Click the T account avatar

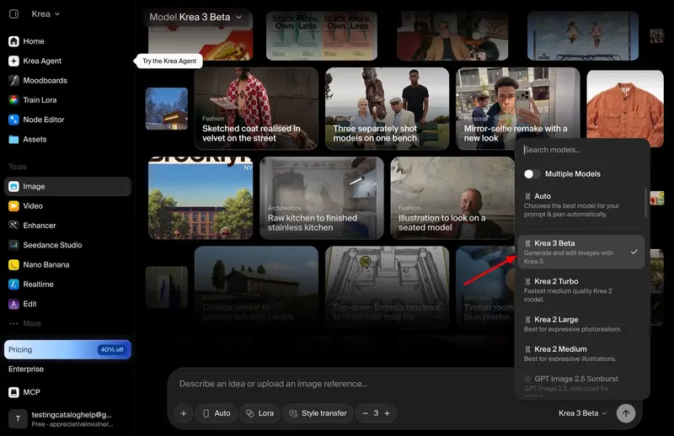coord(18,419)
